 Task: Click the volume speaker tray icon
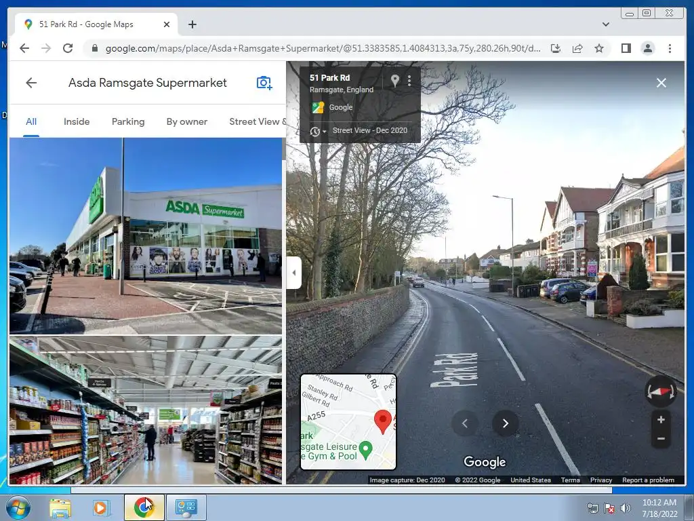[x=625, y=509]
